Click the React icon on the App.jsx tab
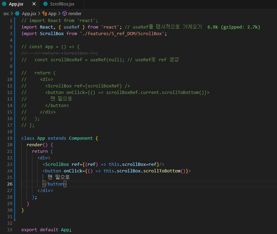The image size is (277, 234). tap(4, 4)
